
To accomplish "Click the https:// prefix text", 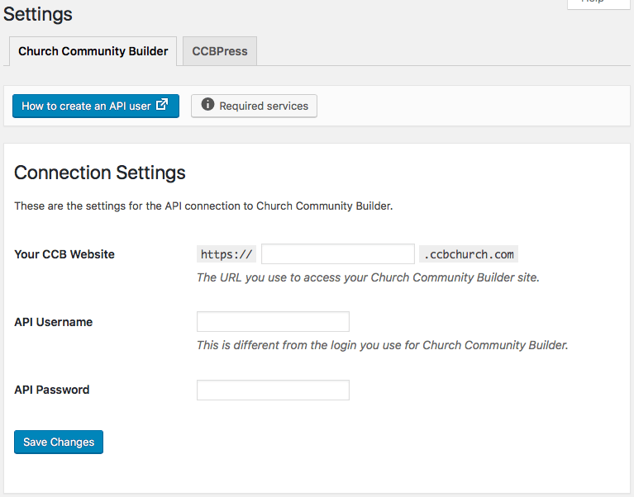I will point(226,254).
